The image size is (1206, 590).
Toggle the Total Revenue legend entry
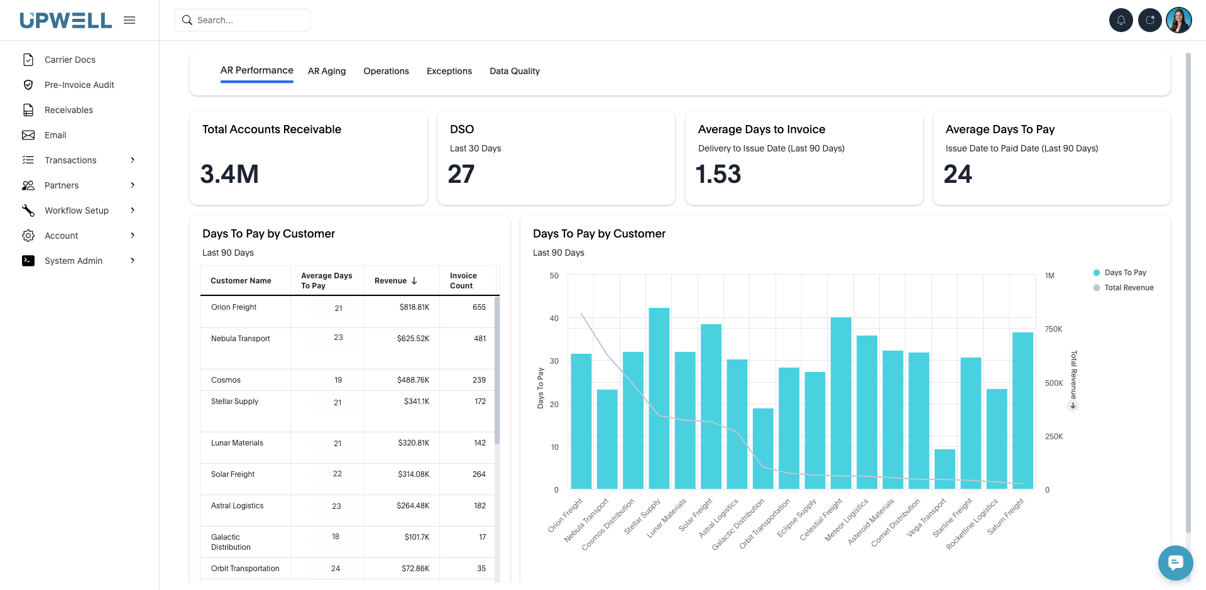pyautogui.click(x=1129, y=288)
